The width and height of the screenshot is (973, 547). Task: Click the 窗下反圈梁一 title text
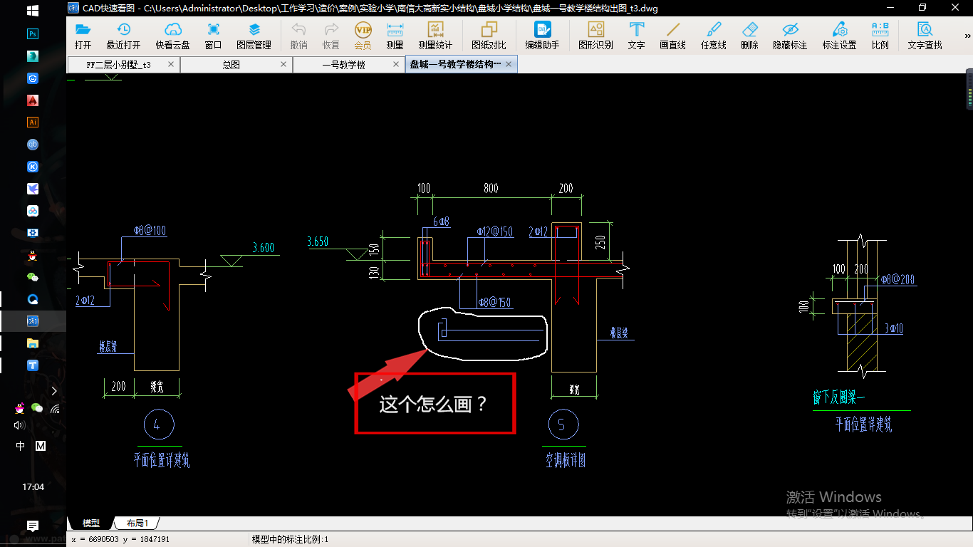tap(838, 397)
